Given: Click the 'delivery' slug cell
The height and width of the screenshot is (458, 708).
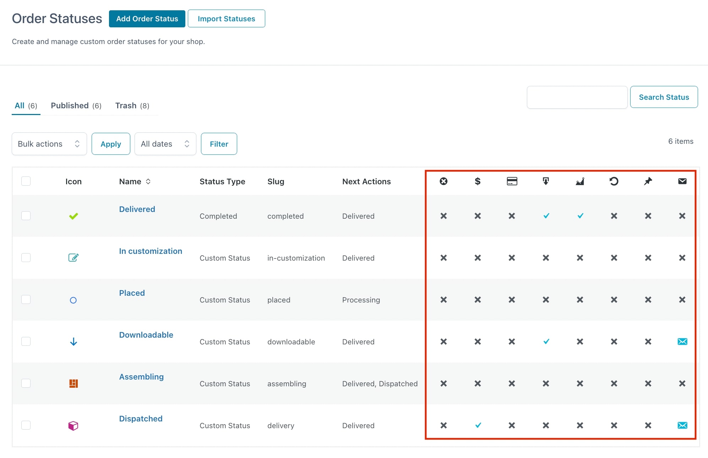Looking at the screenshot, I should point(281,426).
